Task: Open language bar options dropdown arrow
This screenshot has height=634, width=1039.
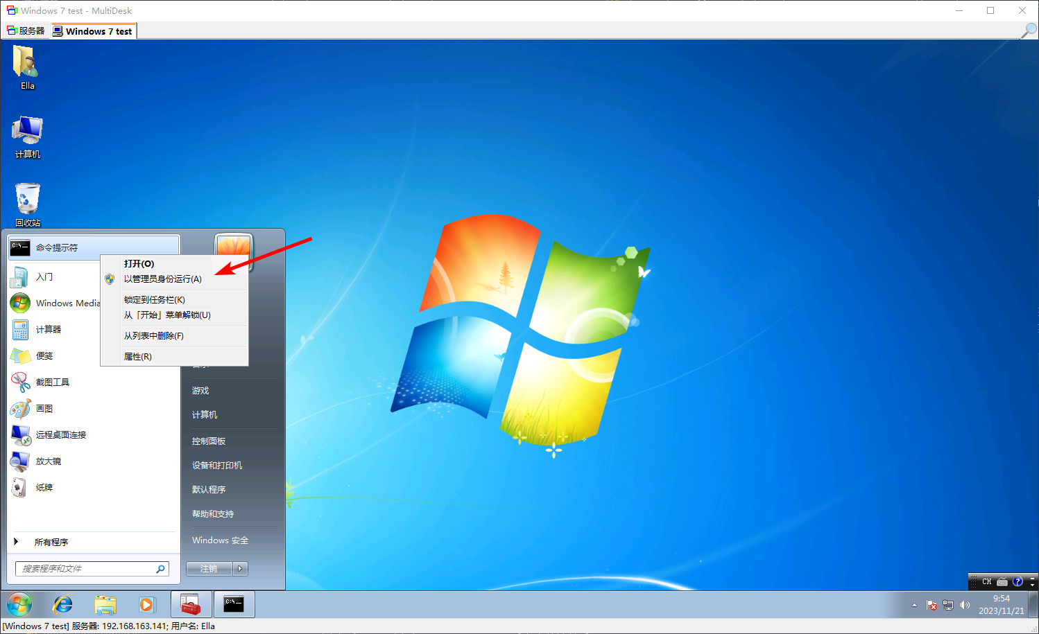Action: [x=1032, y=585]
